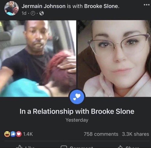View the 3.3K shares
151x148 pixels.
point(136,134)
